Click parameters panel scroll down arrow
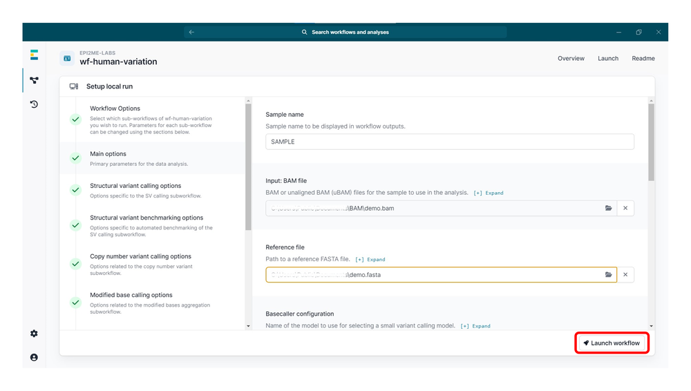Image resolution: width=691 pixels, height=391 pixels. 651,326
